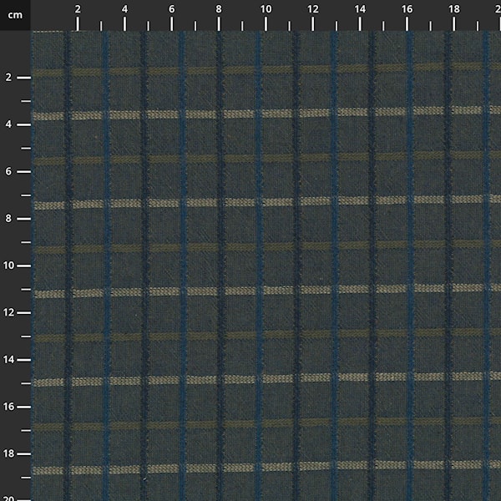Pick the 8 mark on the horizontal ruler

pyautogui.click(x=218, y=9)
